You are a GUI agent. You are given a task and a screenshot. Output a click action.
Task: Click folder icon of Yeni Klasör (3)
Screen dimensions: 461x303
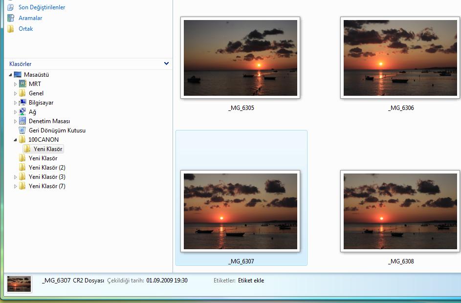tap(22, 176)
